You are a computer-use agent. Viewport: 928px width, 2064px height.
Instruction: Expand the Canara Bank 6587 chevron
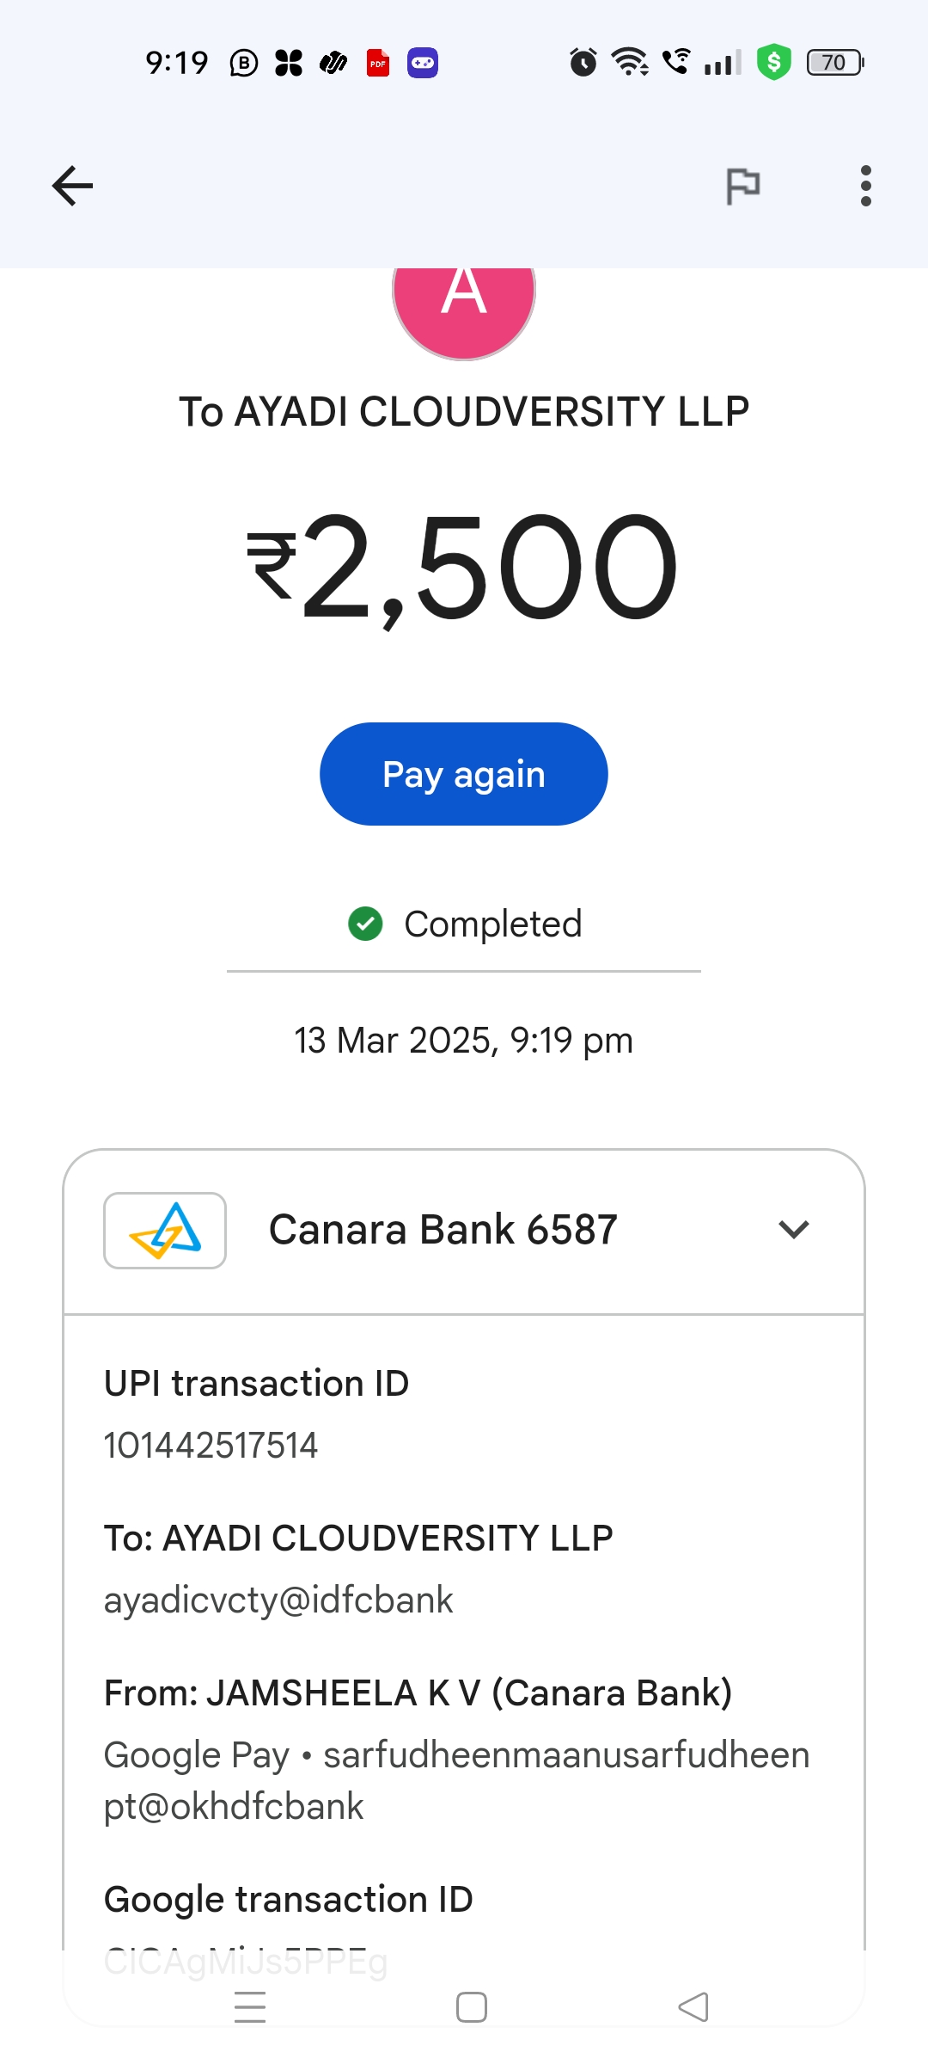[793, 1230]
